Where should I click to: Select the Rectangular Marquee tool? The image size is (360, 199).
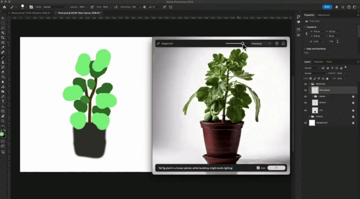3,23
